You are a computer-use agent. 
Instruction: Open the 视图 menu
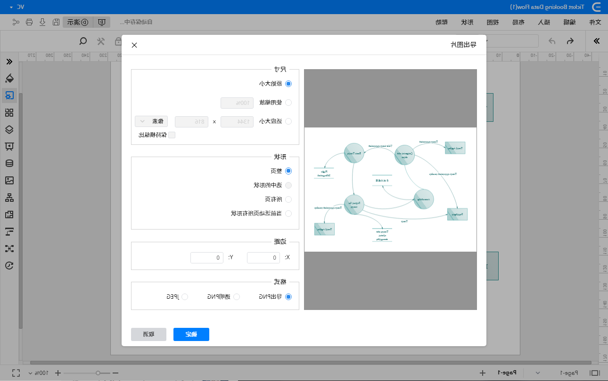click(x=493, y=22)
